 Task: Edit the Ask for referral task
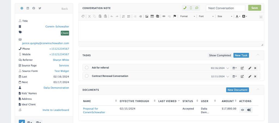tap(250, 68)
